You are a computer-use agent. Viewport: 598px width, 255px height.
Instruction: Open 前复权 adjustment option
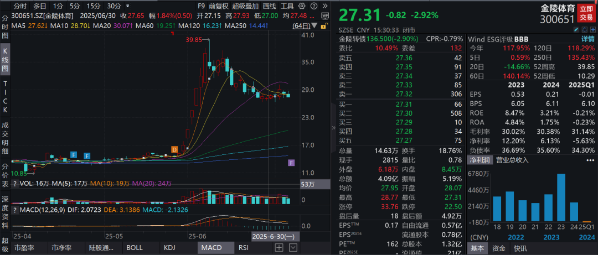coord(219,6)
